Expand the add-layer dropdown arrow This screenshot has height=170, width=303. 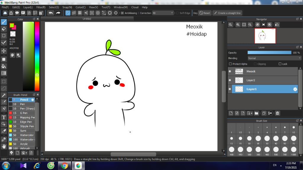tap(252, 113)
